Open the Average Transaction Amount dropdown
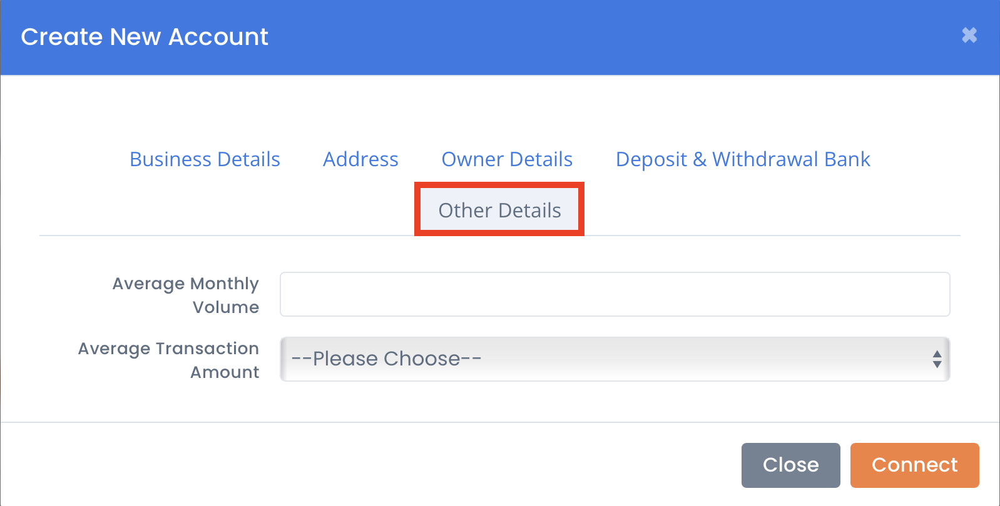Image resolution: width=1000 pixels, height=506 pixels. (615, 359)
